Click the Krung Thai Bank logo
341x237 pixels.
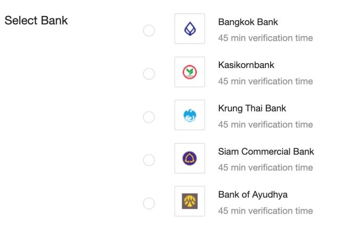[190, 115]
